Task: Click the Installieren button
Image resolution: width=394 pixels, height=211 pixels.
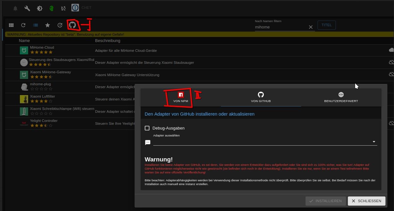Action: click(325, 201)
